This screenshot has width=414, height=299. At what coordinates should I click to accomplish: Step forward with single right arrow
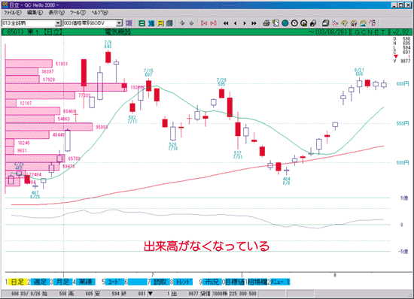[245, 23]
